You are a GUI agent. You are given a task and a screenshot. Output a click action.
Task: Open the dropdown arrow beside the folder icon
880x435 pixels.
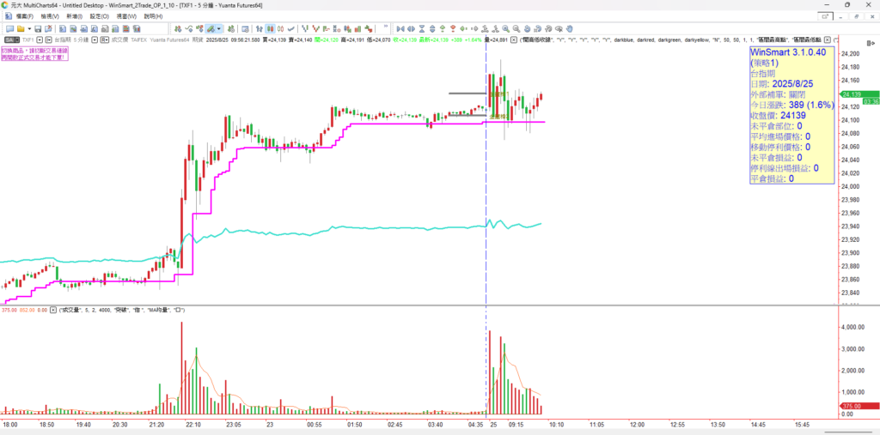(28, 28)
